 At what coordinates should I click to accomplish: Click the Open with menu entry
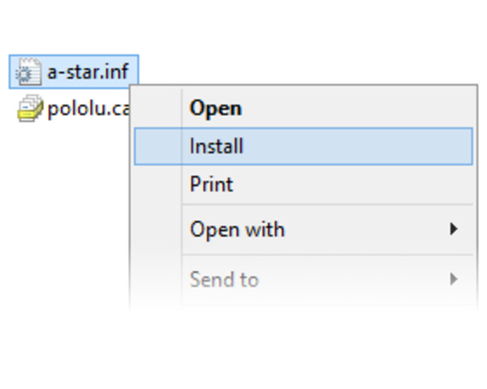237,229
